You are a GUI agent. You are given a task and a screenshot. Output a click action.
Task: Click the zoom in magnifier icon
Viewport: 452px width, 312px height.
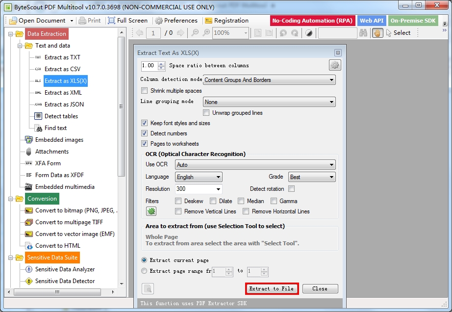(x=206, y=33)
